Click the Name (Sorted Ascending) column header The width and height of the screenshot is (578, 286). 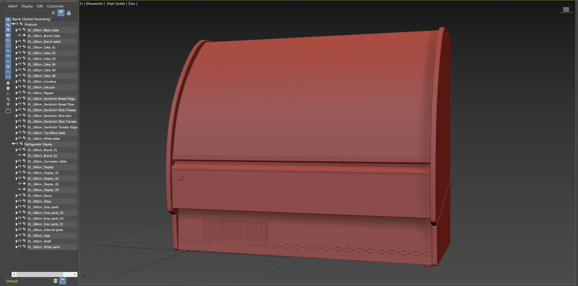tap(31, 19)
